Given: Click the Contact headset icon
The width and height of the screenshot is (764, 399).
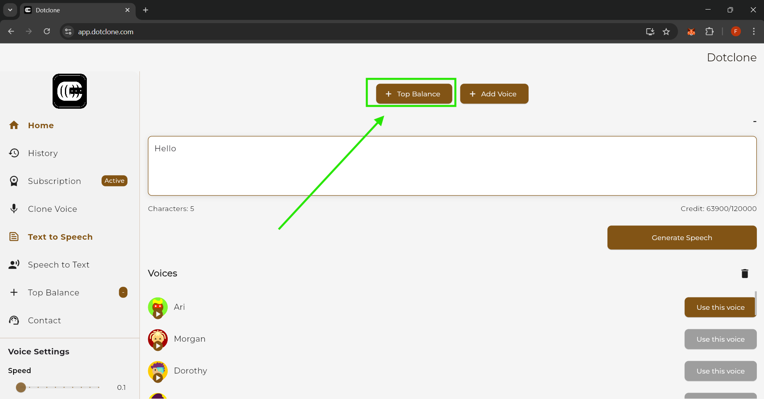Looking at the screenshot, I should (x=14, y=320).
